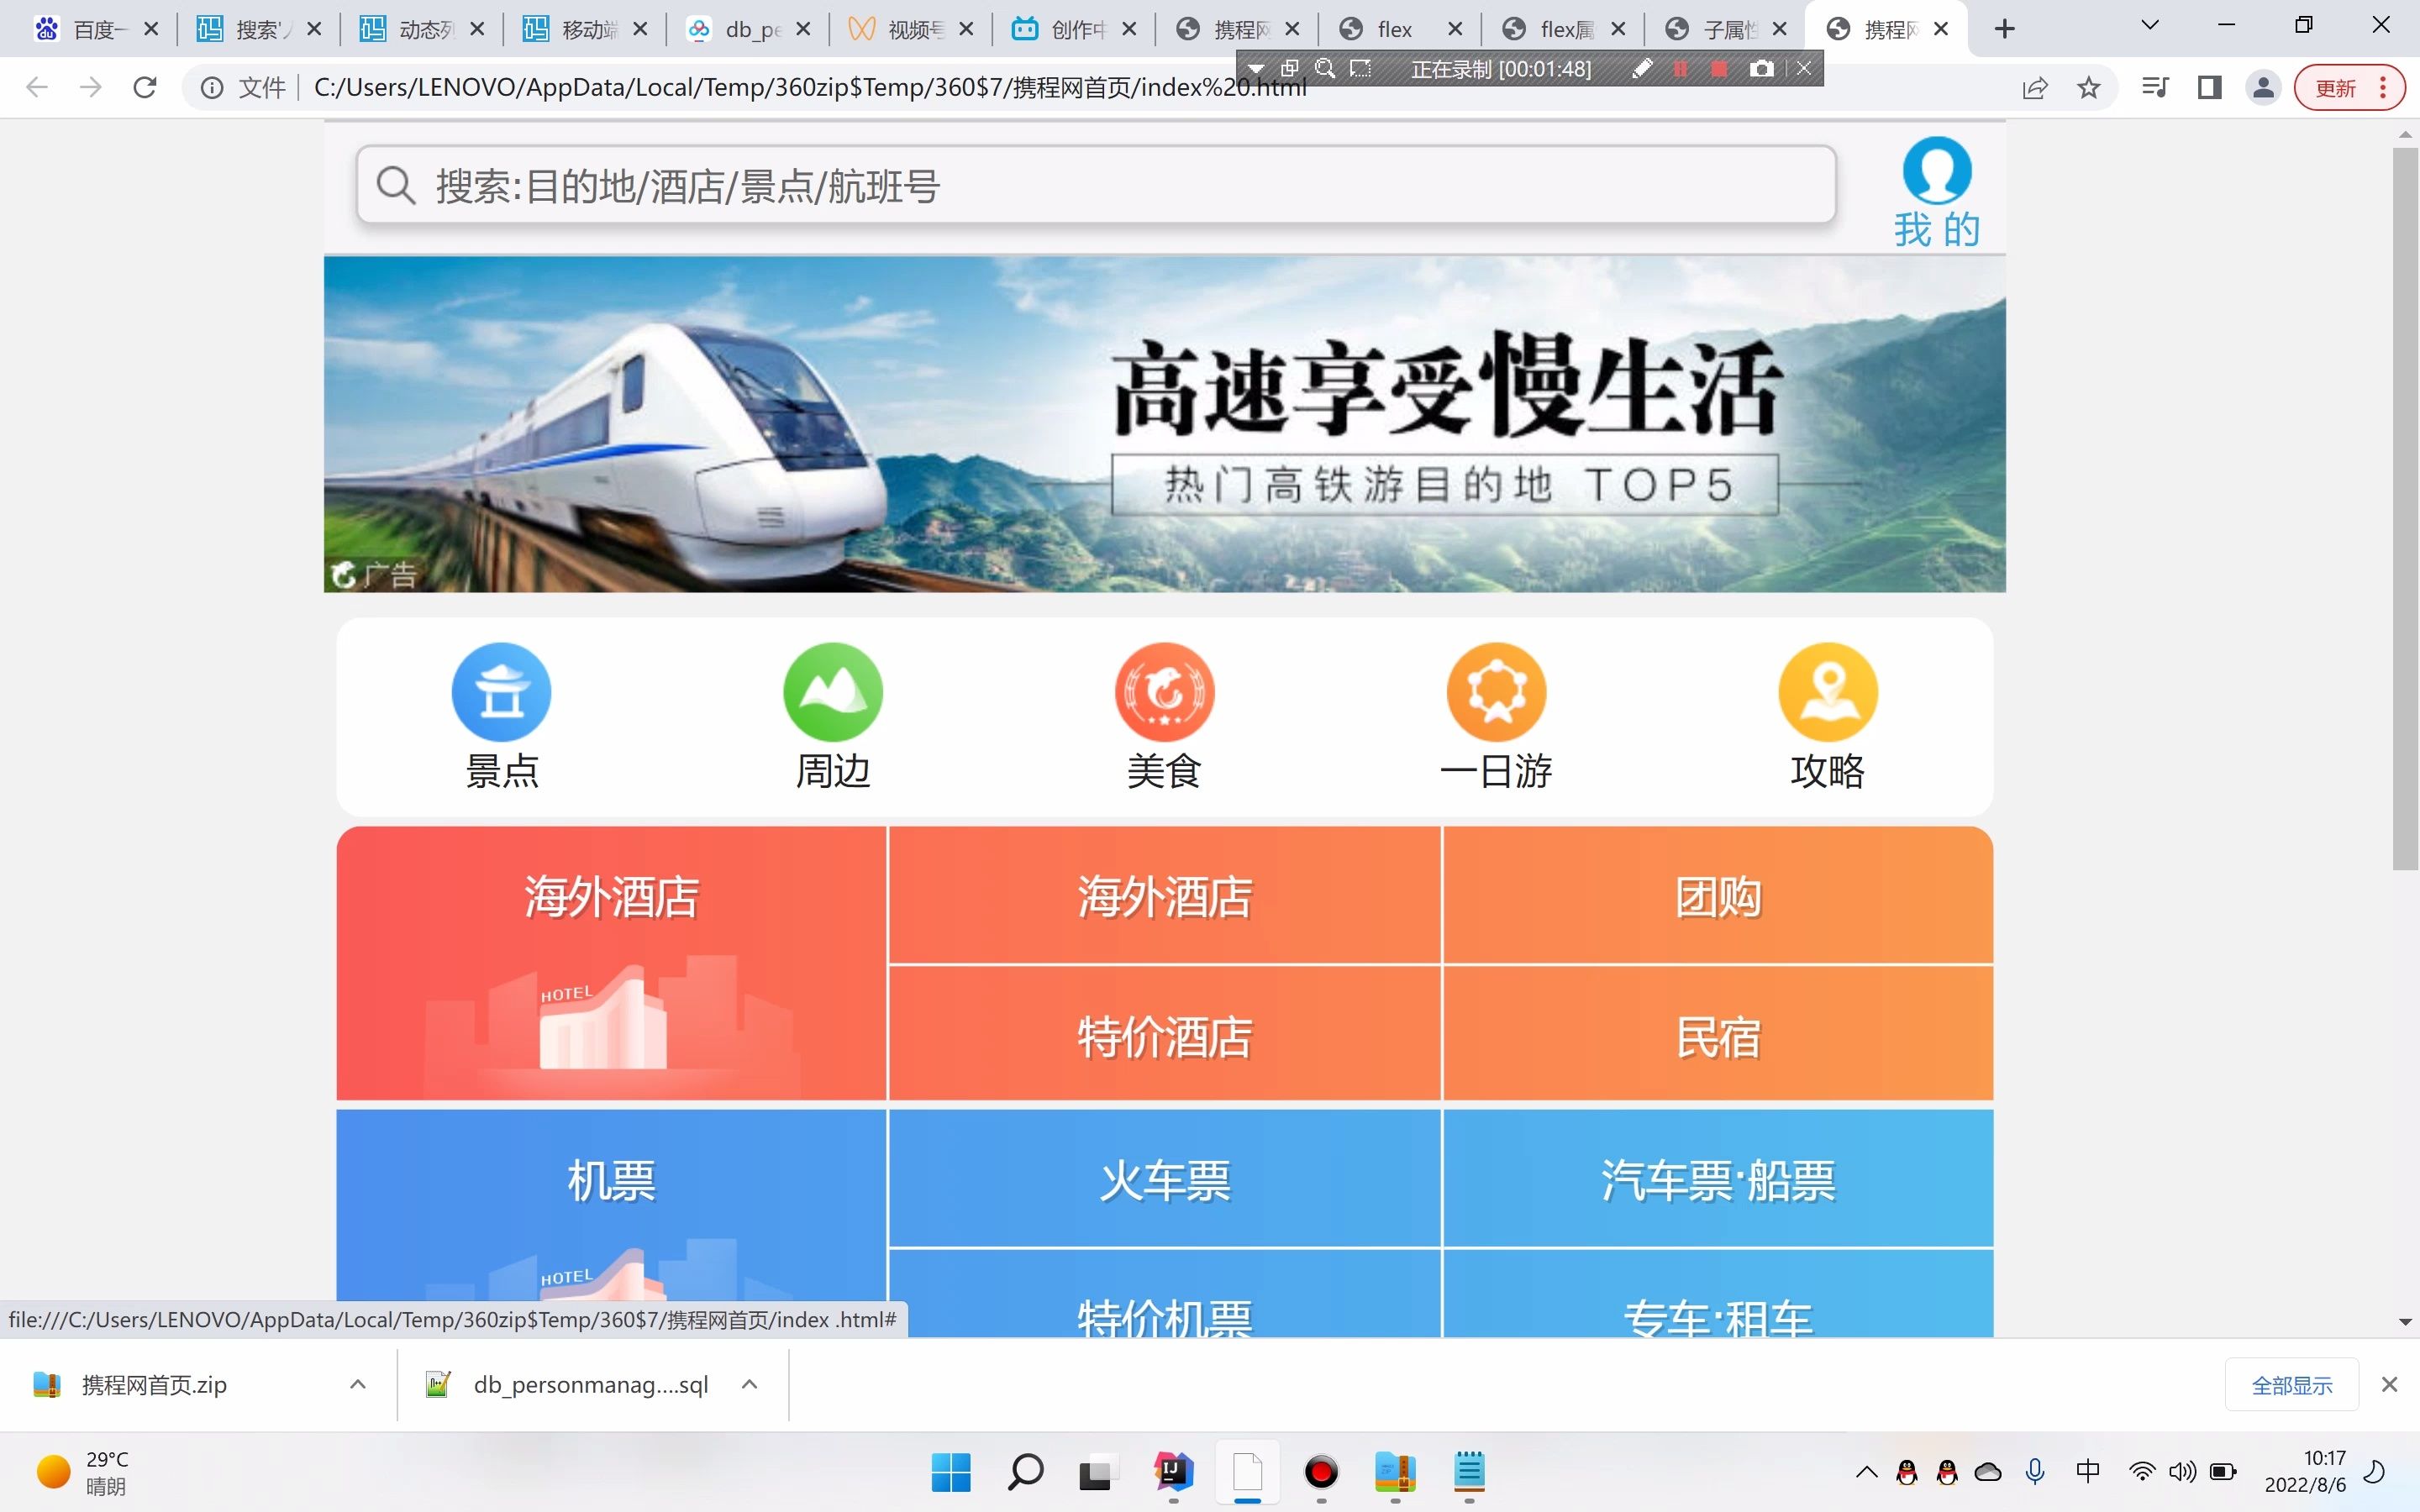
Task: Bookmark this page with the star icon
Action: click(2088, 87)
